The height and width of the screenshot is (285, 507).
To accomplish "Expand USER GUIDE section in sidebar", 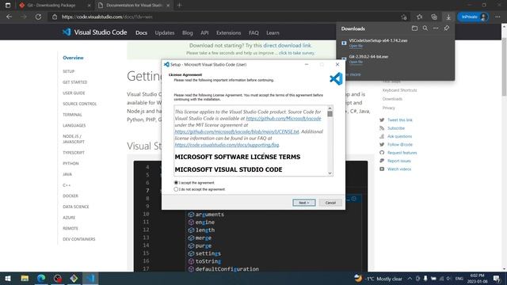I will click(74, 93).
